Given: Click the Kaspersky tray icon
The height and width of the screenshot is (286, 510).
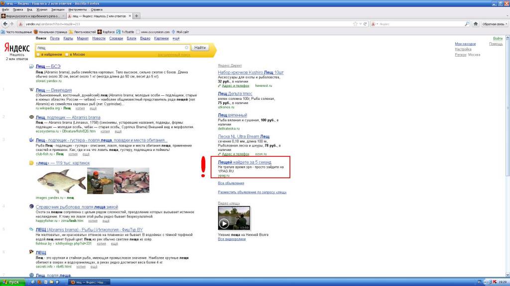Looking at the screenshot, I should click(x=495, y=282).
